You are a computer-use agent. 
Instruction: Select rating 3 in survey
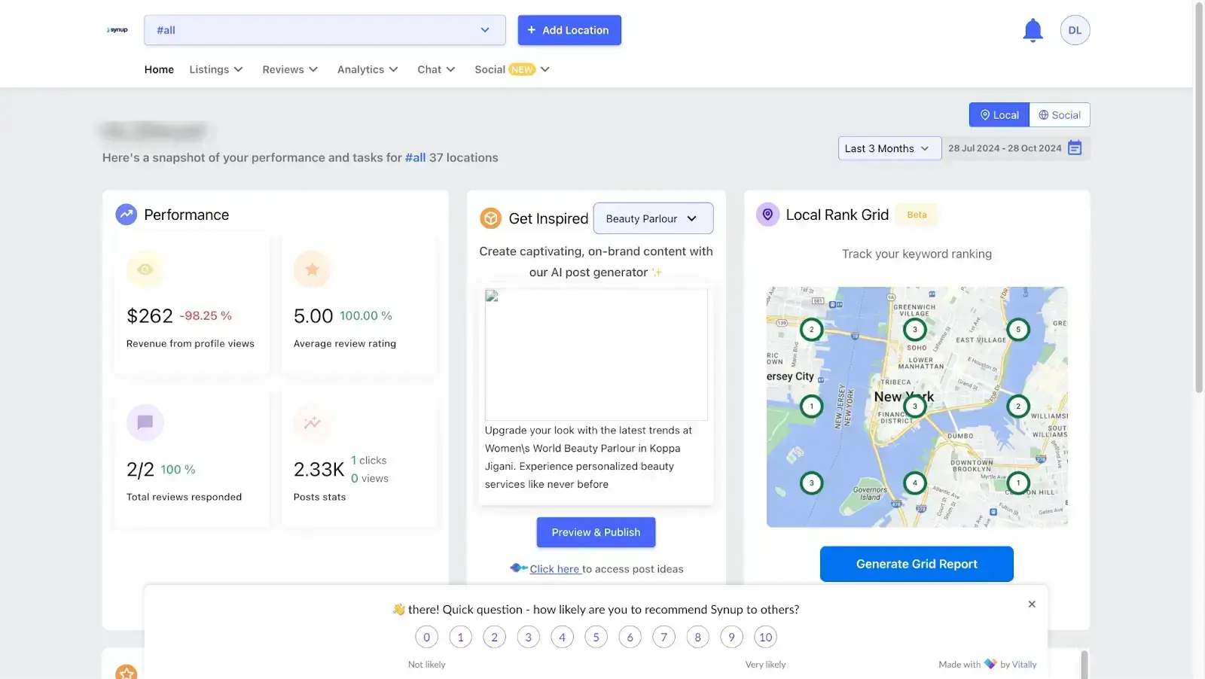(528, 637)
